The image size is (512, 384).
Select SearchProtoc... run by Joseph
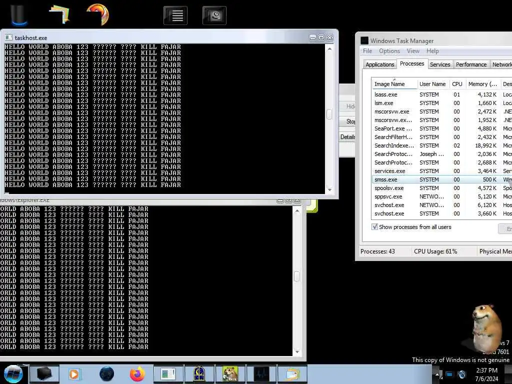(x=442, y=154)
